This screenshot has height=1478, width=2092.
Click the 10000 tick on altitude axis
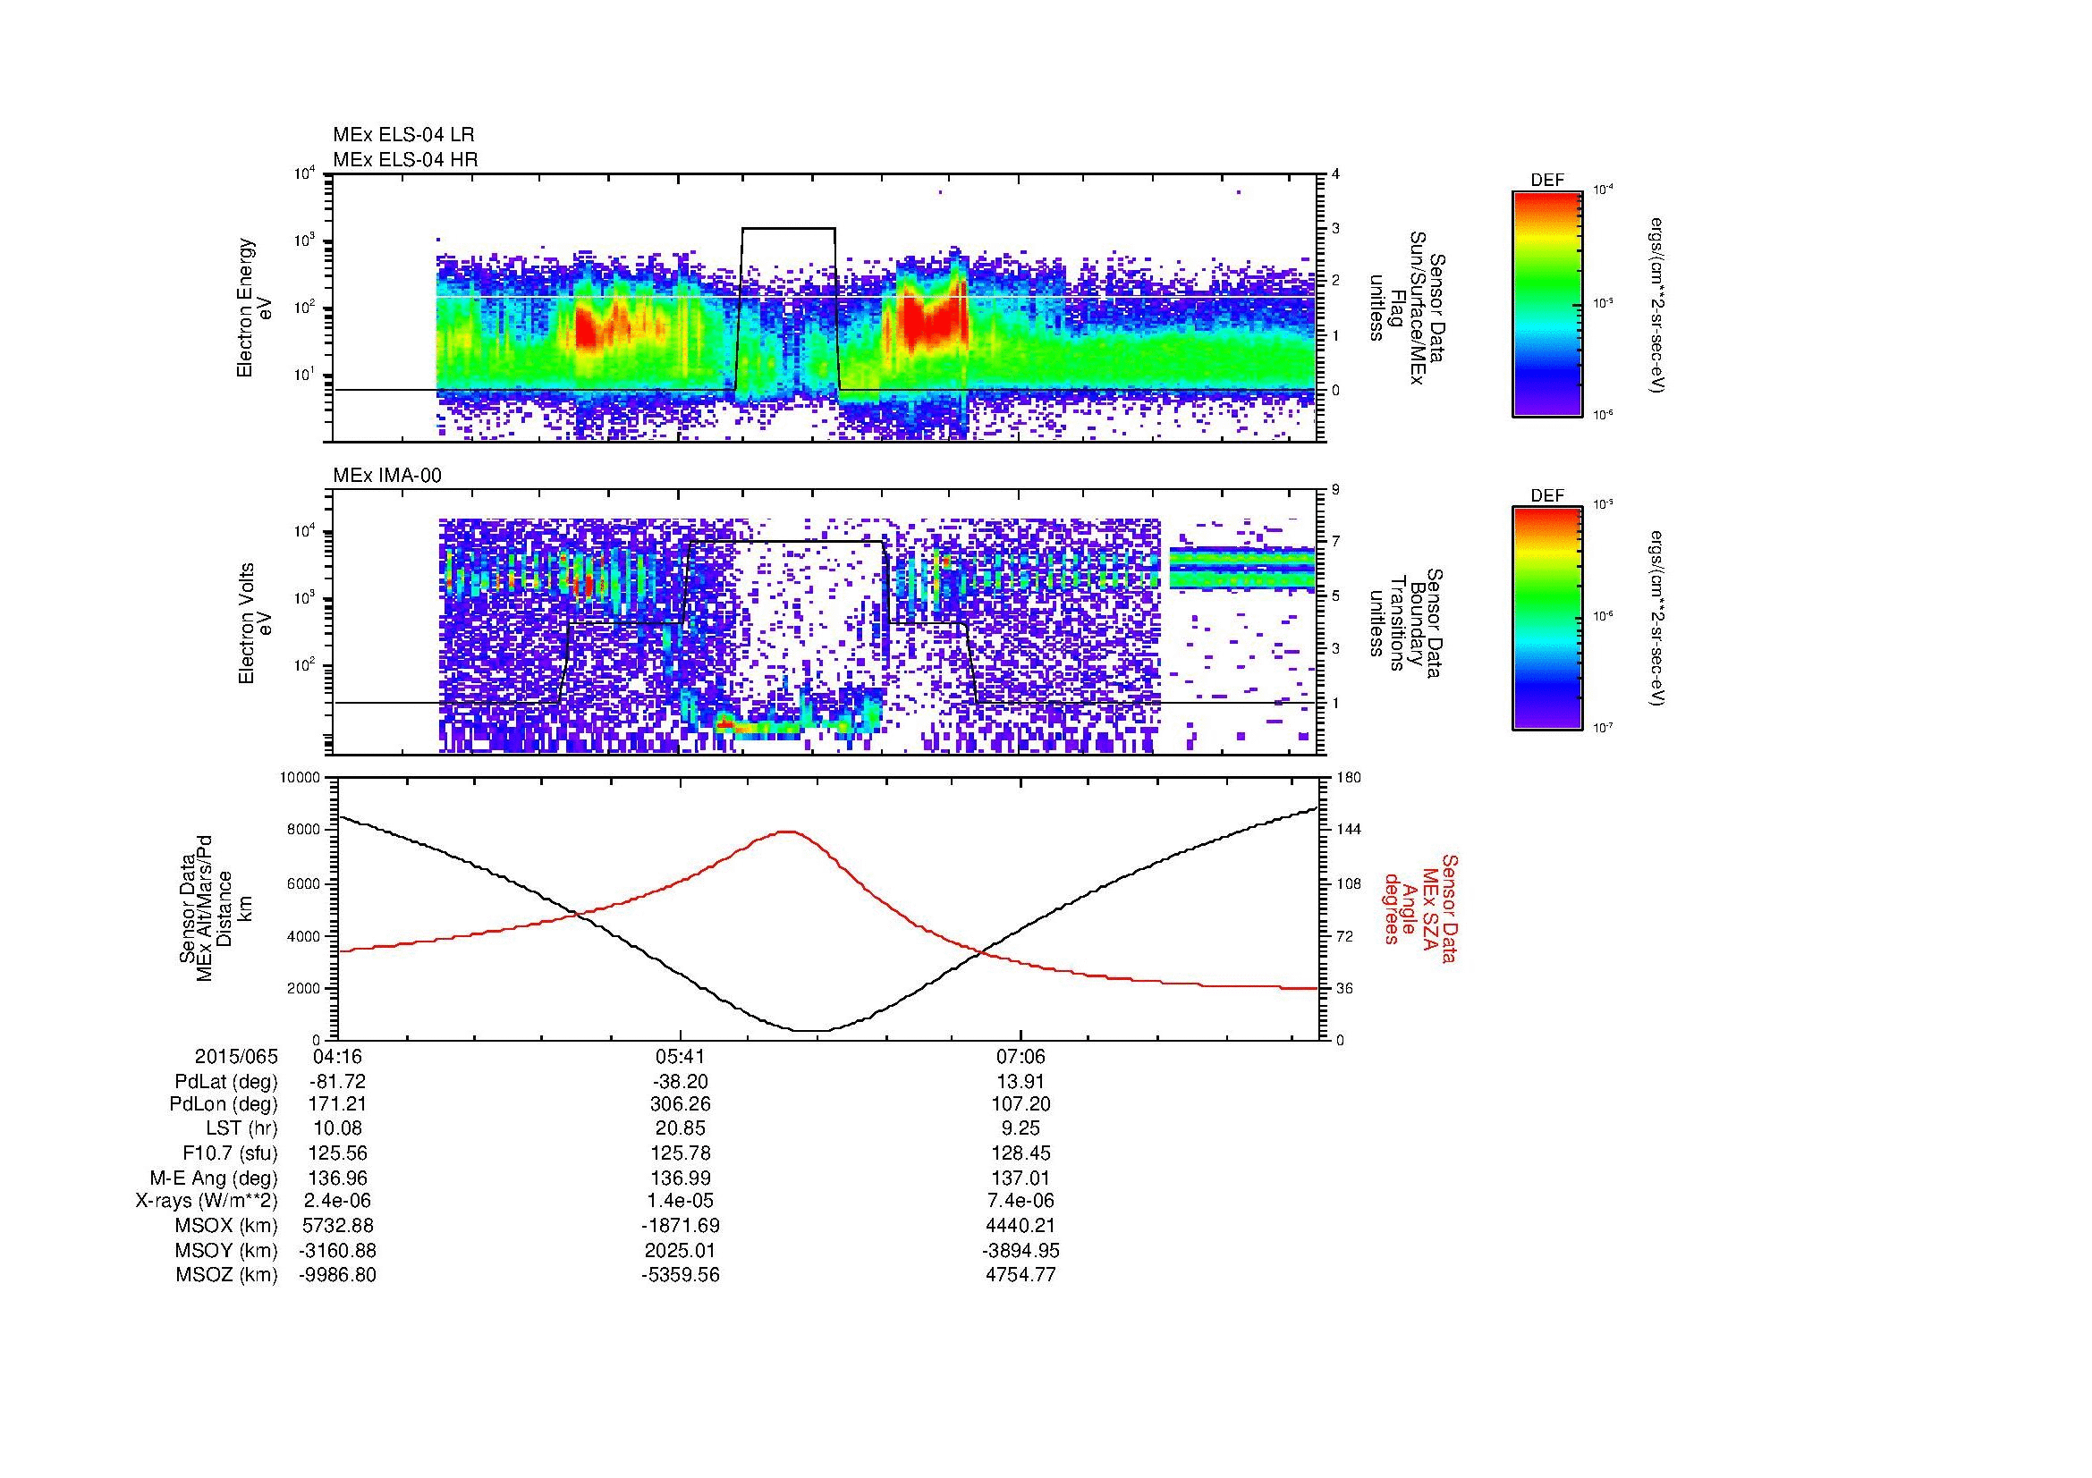pyautogui.click(x=301, y=778)
